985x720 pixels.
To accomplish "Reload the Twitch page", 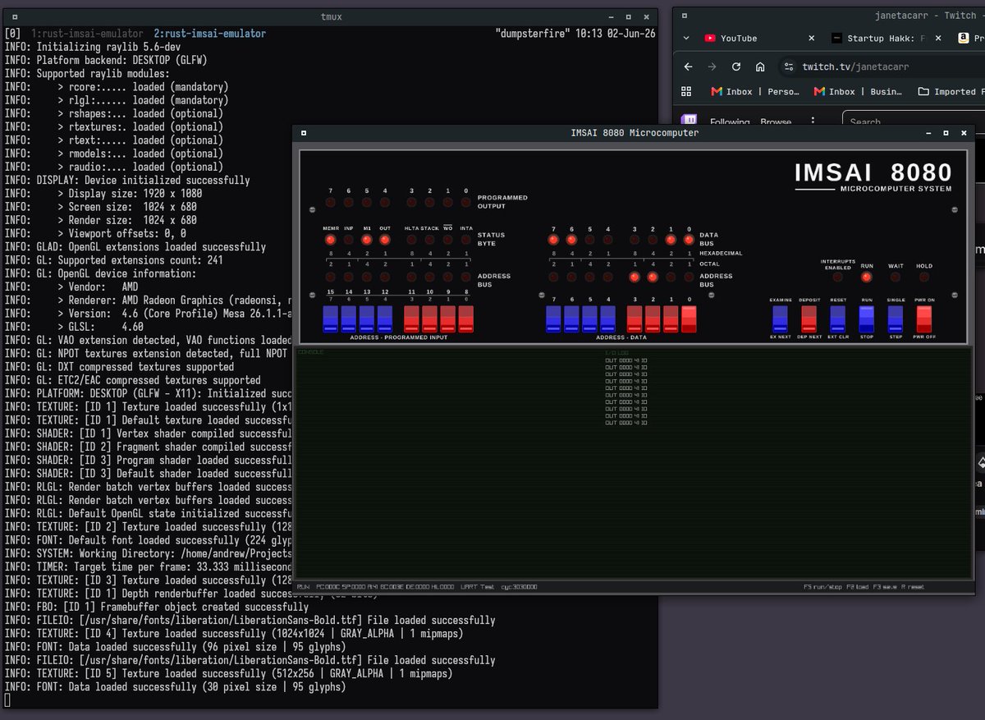I will click(736, 66).
